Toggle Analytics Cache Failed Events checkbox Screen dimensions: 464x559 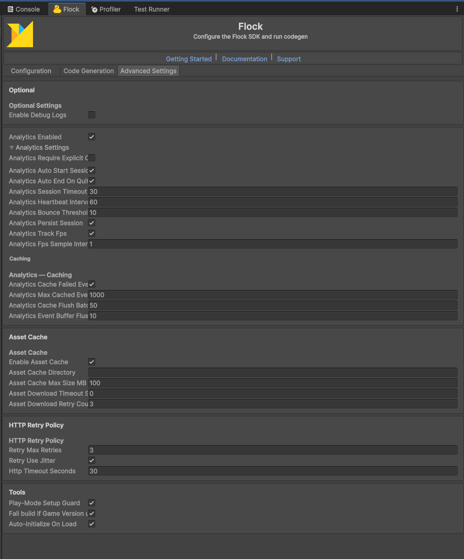[x=92, y=284]
